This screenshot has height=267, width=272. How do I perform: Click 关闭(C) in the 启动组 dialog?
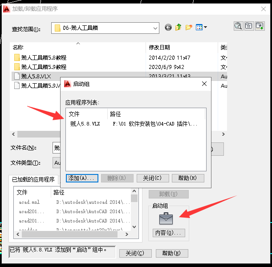pyautogui.click(x=153, y=178)
